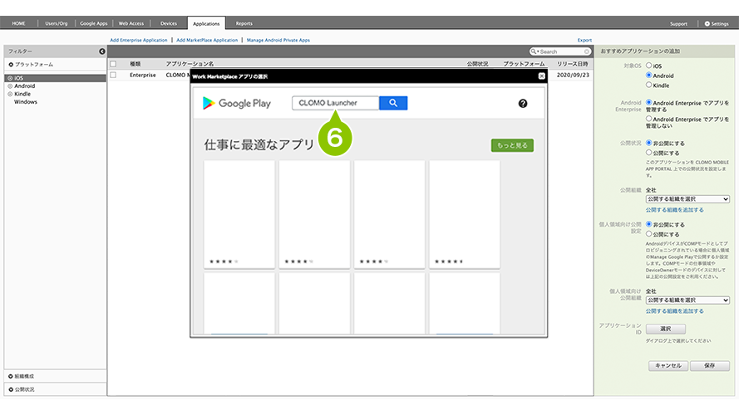Click the magnifier icon in Search box
Viewport: 739px width, 415px height.
(534, 51)
